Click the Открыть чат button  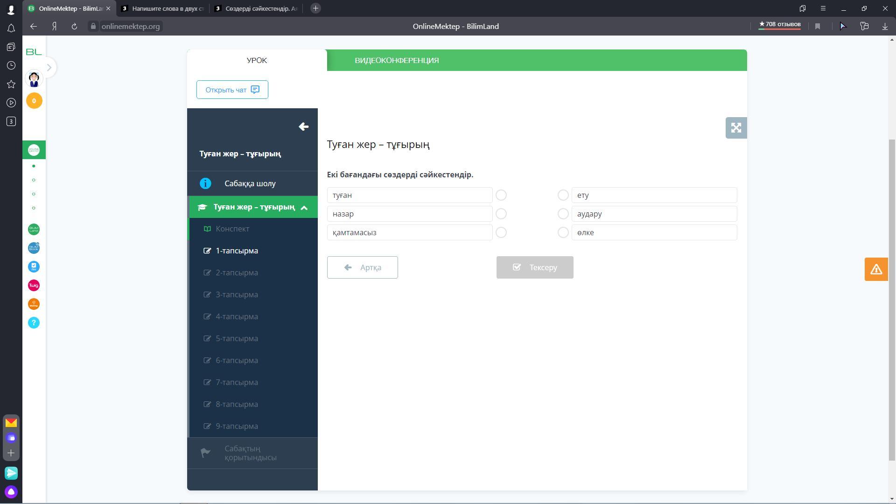coord(232,90)
